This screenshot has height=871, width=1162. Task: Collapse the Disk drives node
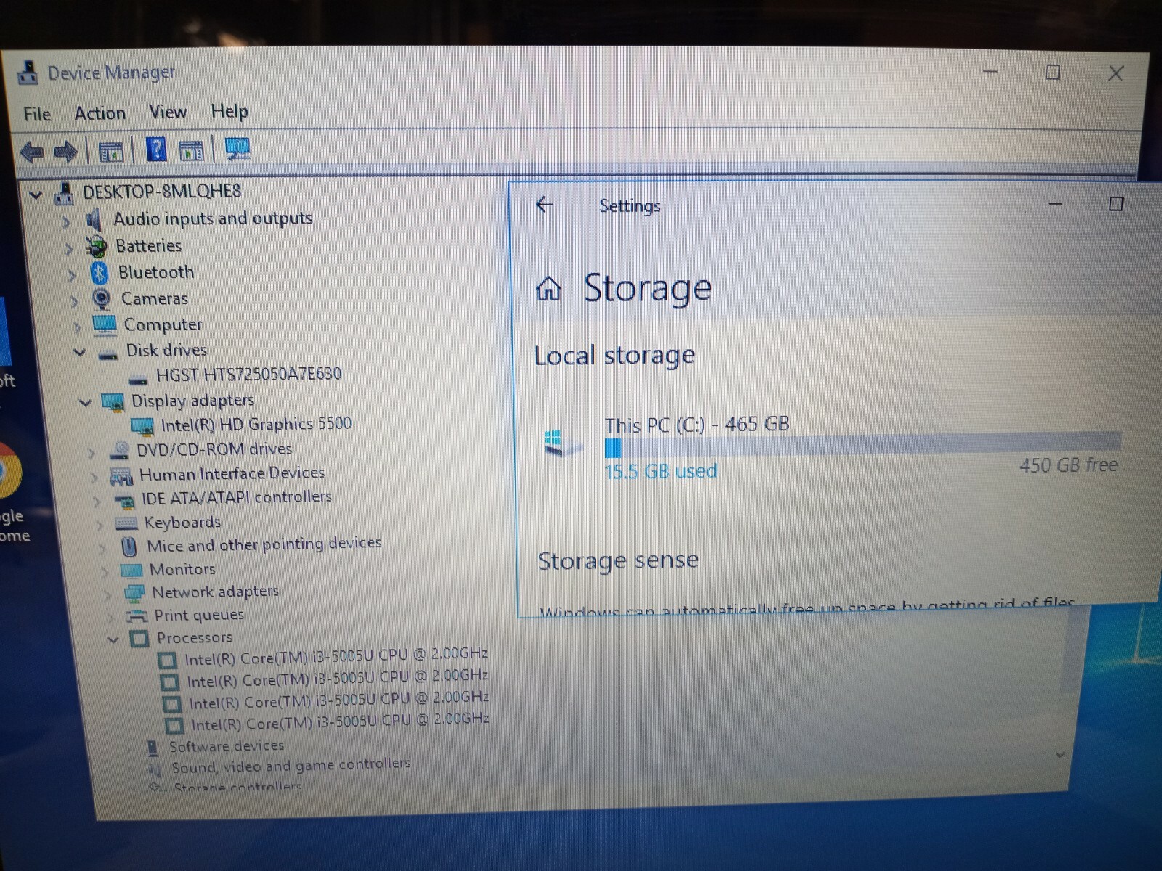[80, 353]
